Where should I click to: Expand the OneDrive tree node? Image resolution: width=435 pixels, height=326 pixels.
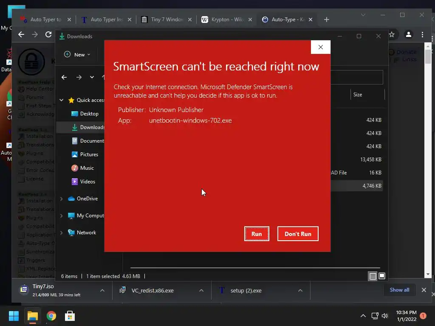click(62, 199)
